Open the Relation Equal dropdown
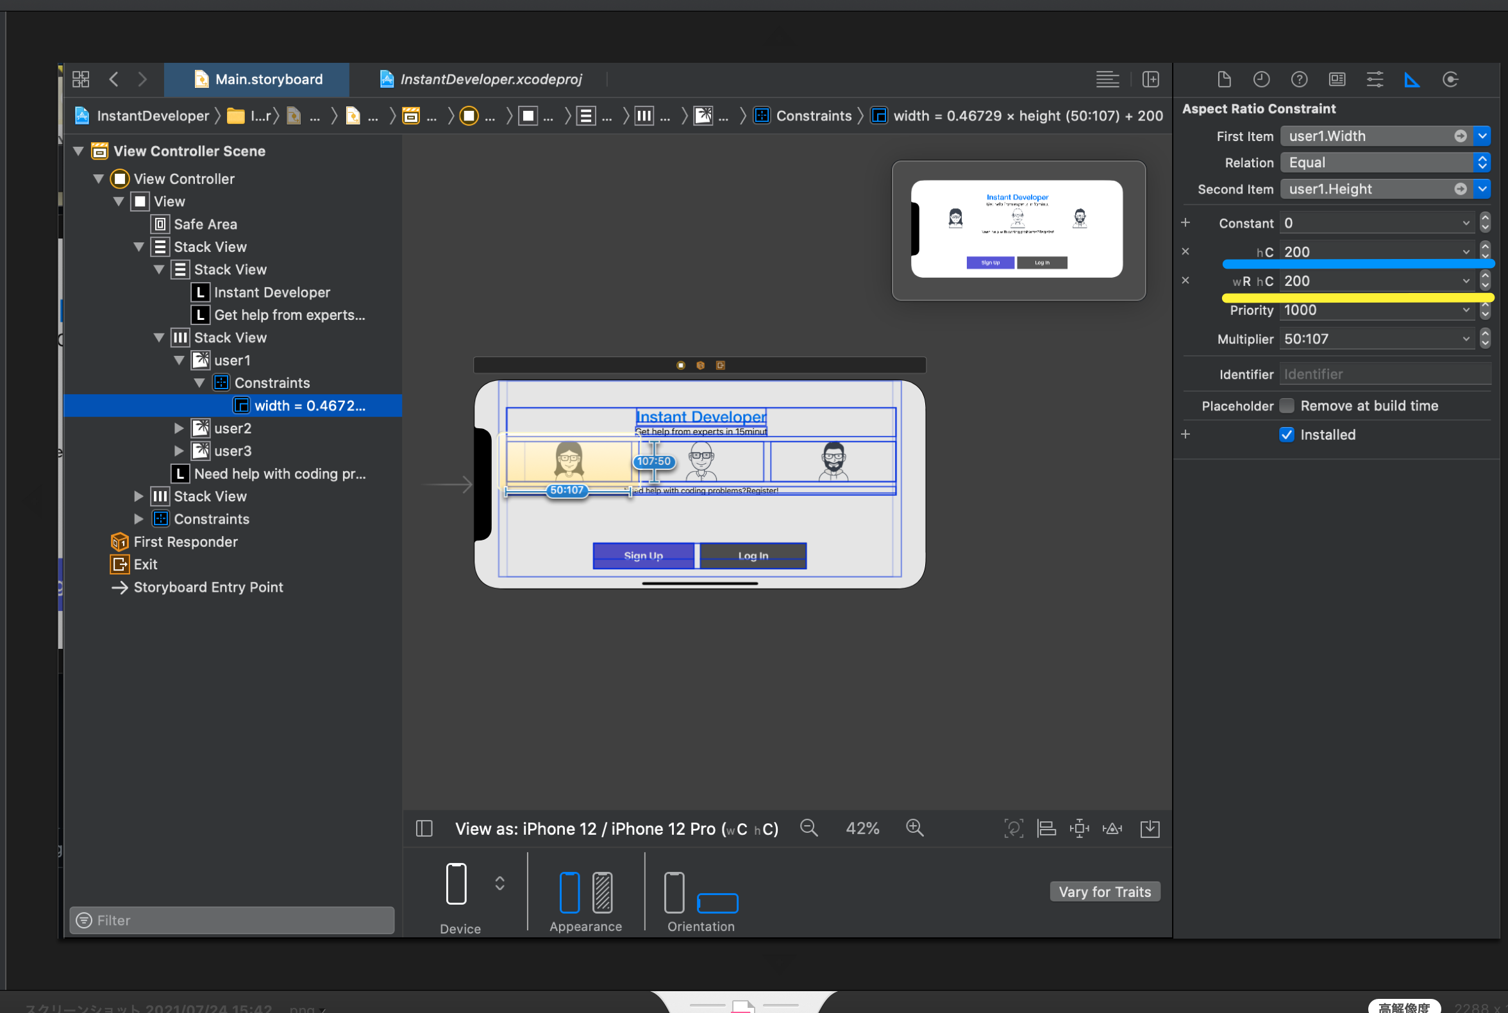Viewport: 1508px width, 1013px height. (1385, 162)
